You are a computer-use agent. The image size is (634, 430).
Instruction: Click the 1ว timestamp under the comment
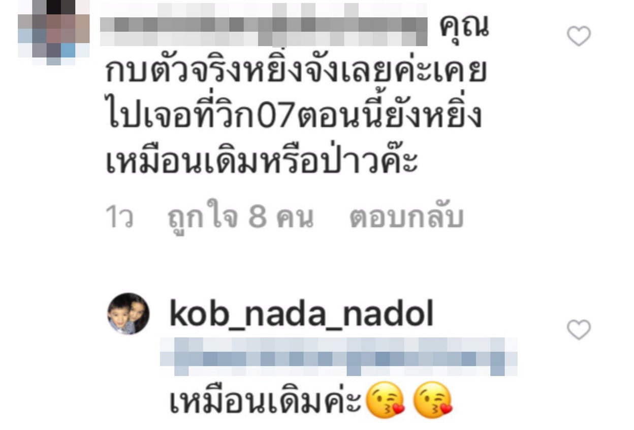pyautogui.click(x=119, y=218)
